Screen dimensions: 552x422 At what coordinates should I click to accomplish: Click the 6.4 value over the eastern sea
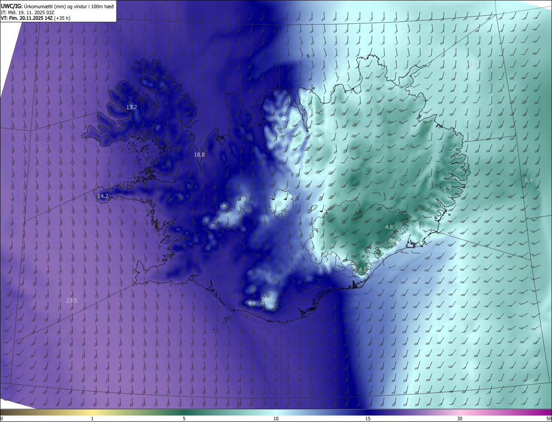click(x=529, y=180)
